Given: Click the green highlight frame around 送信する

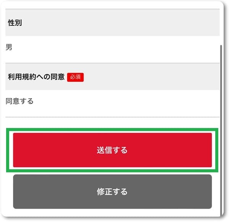Looking at the screenshot, I should click(x=112, y=129).
